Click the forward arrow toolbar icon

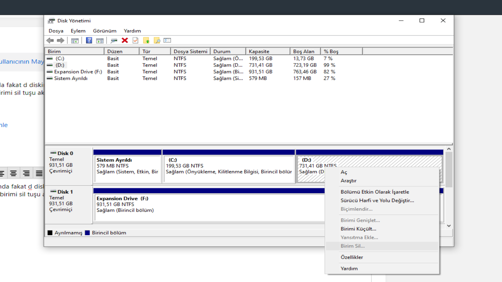61,40
